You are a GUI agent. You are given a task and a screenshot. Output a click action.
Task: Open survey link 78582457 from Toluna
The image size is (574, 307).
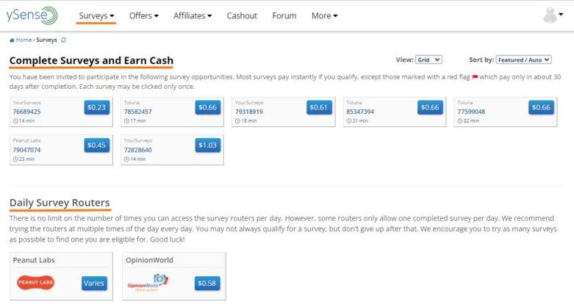coord(138,112)
